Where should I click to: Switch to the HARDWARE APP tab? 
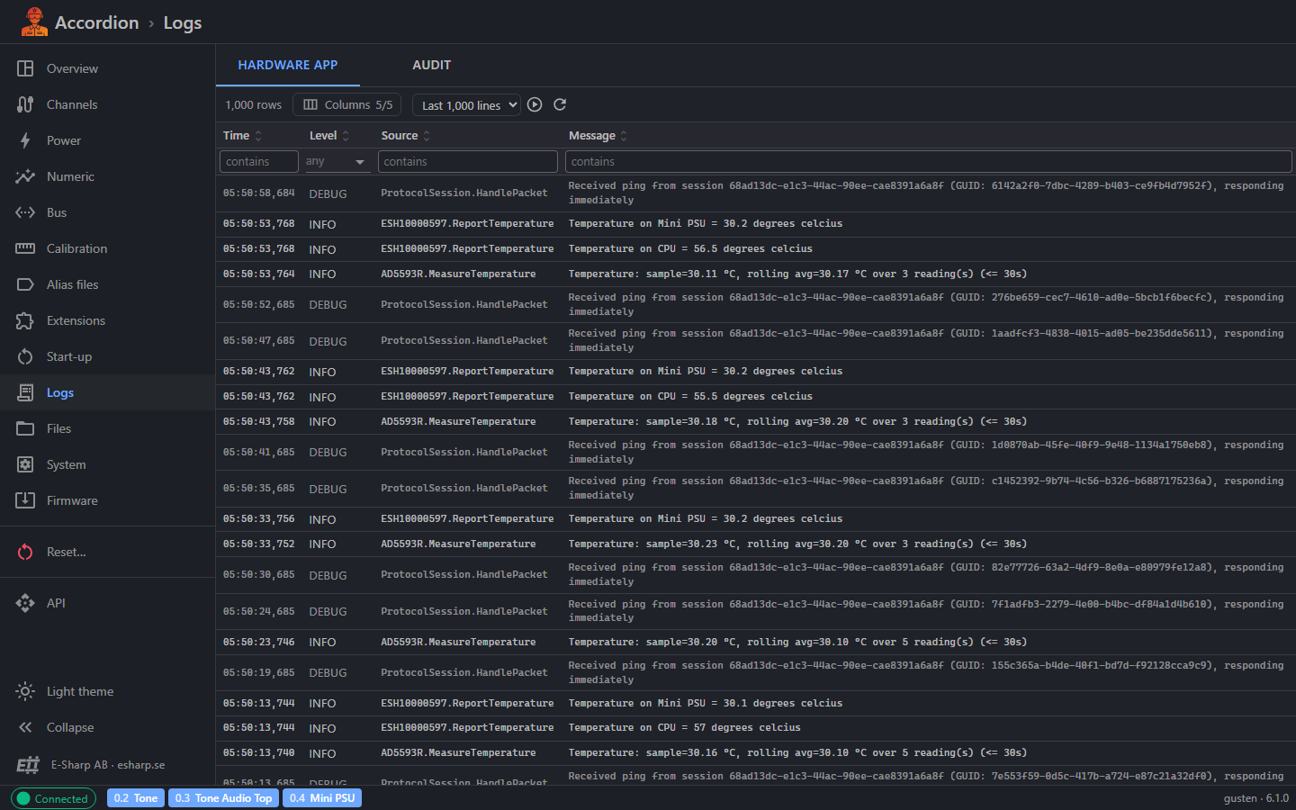click(288, 65)
